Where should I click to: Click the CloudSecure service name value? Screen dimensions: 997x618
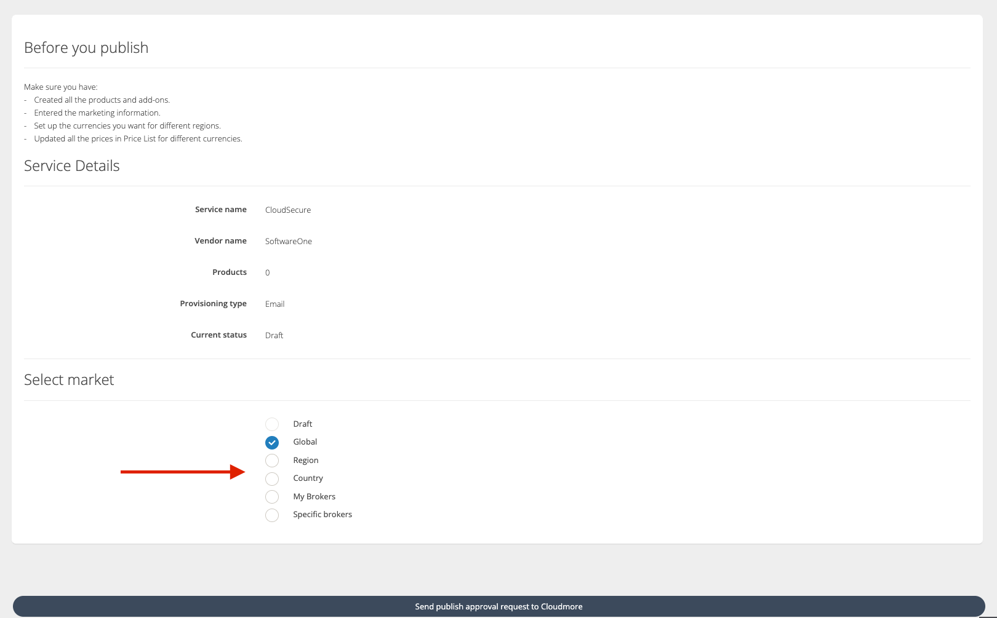(287, 210)
